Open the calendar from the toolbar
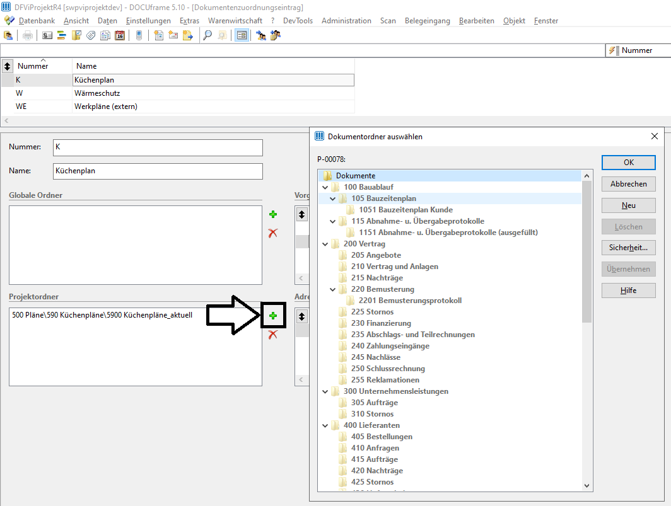Image resolution: width=671 pixels, height=506 pixels. pos(120,35)
